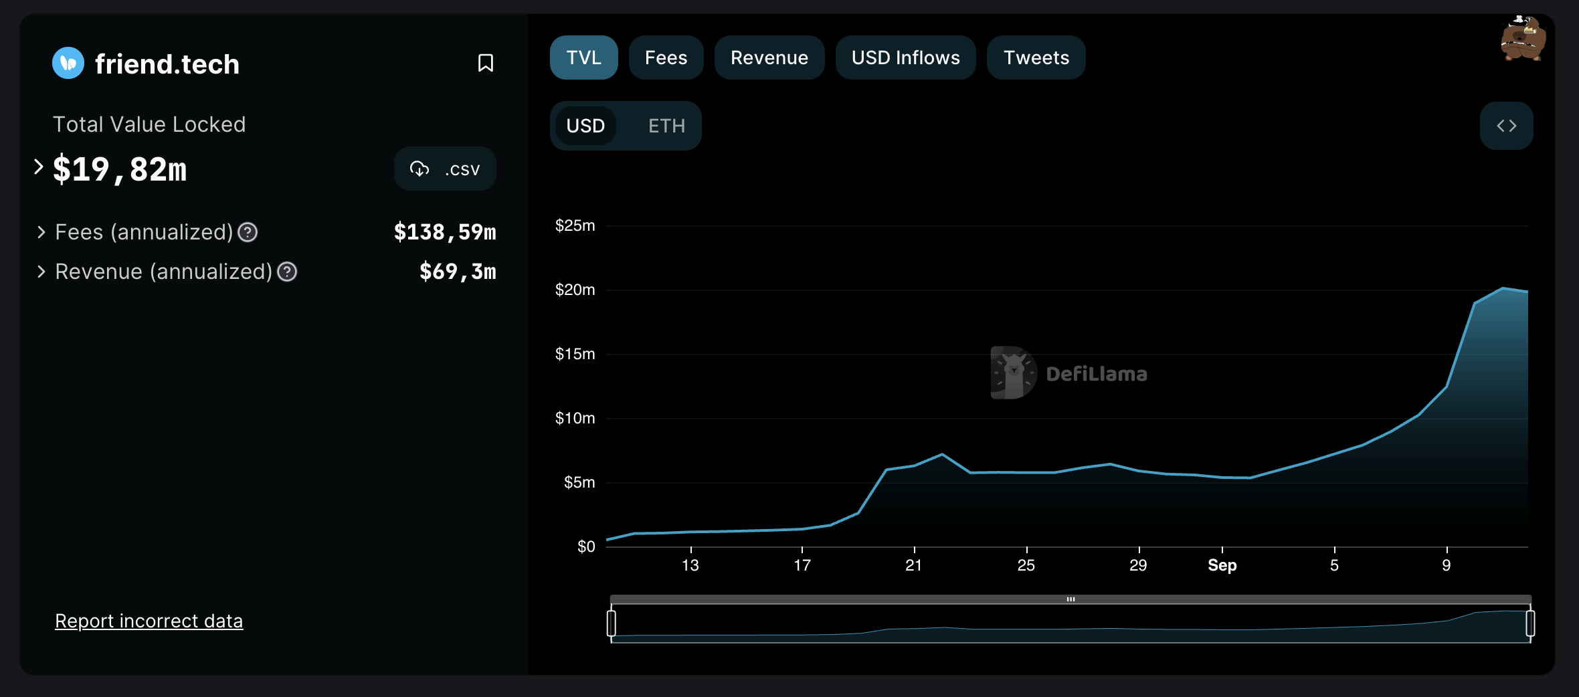Toggle the Fees chart series

coord(666,58)
